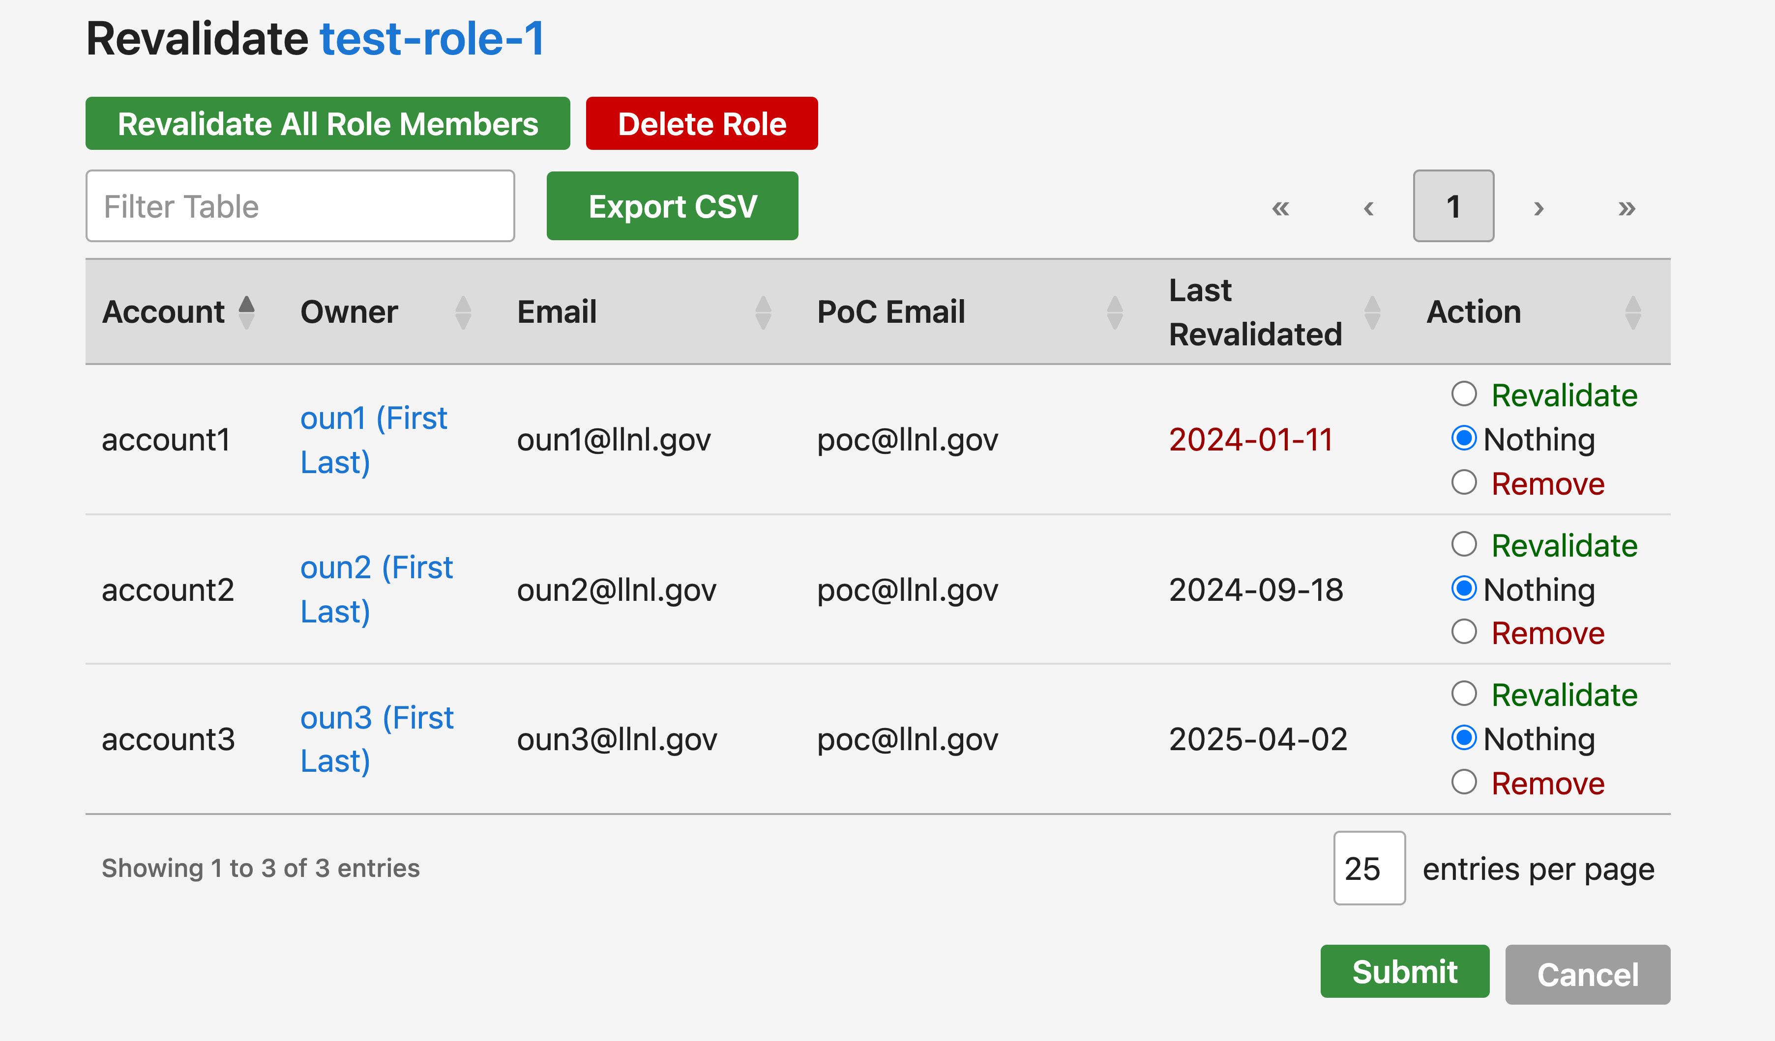Click the entries per page field

point(1369,868)
